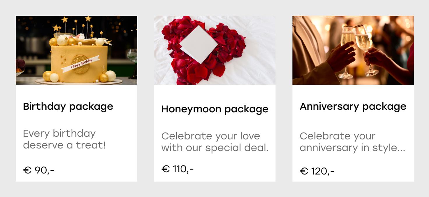
Task: Click "Celebrate your anniversary in style..." text
Action: (352, 142)
